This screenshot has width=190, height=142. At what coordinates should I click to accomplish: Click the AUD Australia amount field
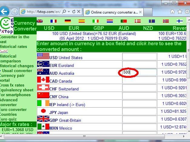(x=139, y=72)
